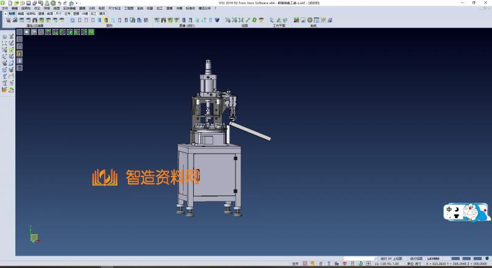Viewport: 492px width, 268px height.
Task: Toggle the highlighted yellow icon in left viewport strip
Action: pos(19,53)
